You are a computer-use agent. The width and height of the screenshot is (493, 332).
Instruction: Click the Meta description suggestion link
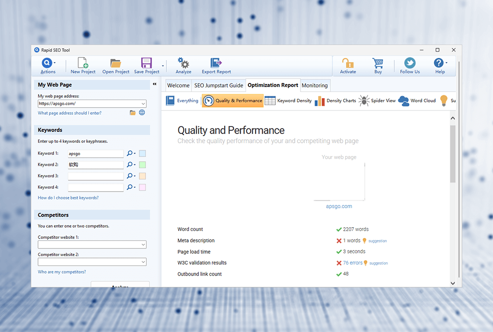378,241
